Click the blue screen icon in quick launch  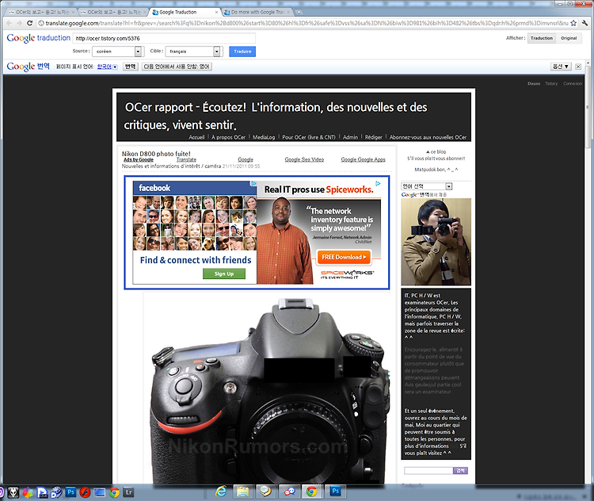[x=100, y=492]
